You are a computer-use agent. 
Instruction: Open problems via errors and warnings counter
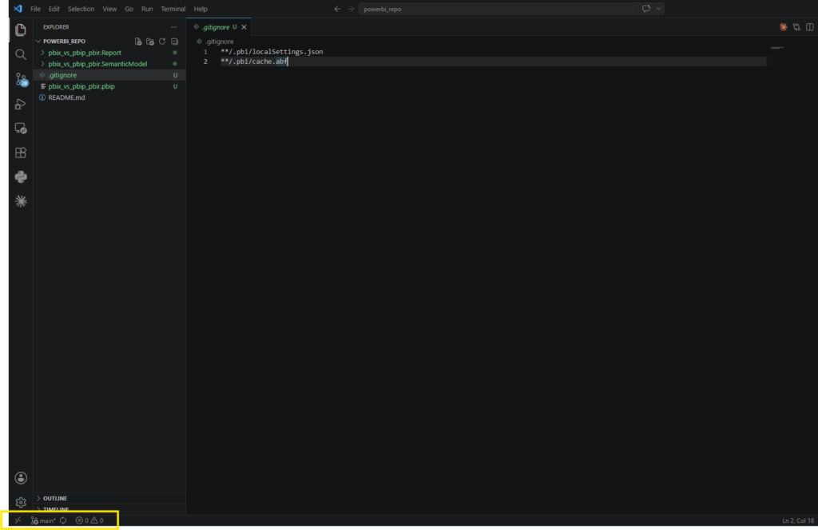pyautogui.click(x=89, y=520)
